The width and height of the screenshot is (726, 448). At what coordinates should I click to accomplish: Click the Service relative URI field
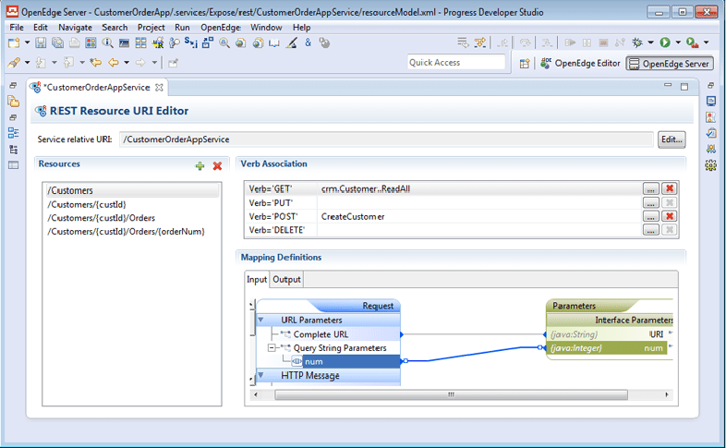386,139
